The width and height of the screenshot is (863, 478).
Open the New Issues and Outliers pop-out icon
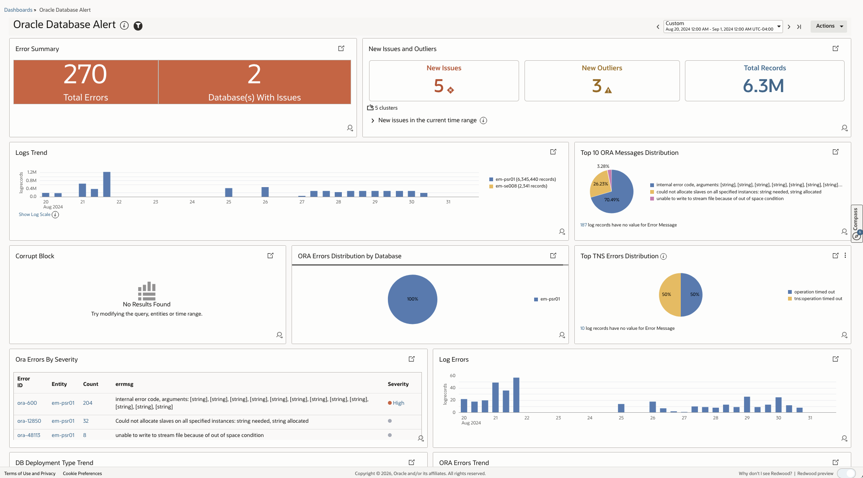tap(835, 49)
